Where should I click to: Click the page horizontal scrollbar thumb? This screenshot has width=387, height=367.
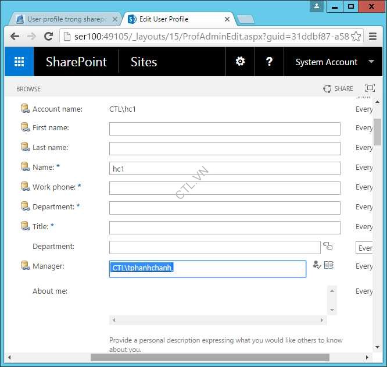tap(210, 357)
